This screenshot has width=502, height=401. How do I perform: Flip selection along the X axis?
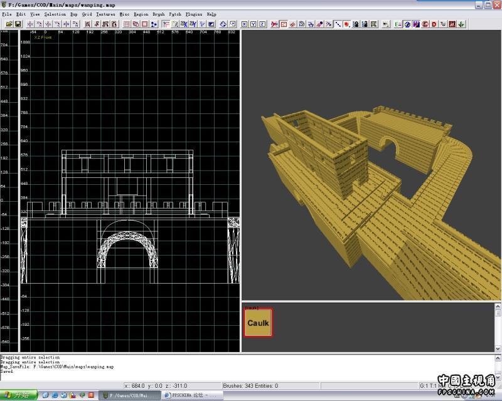coord(30,24)
